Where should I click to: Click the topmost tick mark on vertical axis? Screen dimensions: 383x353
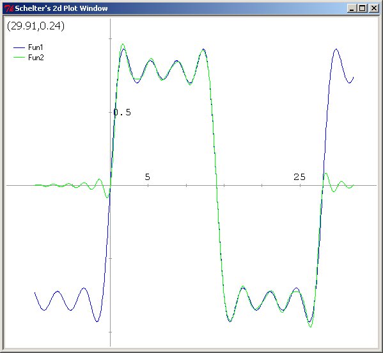tap(111, 38)
